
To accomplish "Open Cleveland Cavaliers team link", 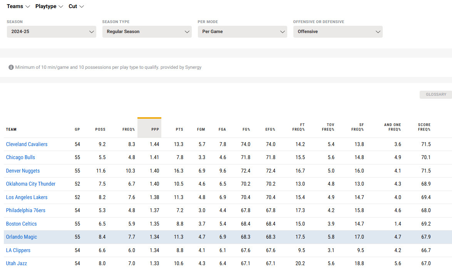I will pos(27,144).
